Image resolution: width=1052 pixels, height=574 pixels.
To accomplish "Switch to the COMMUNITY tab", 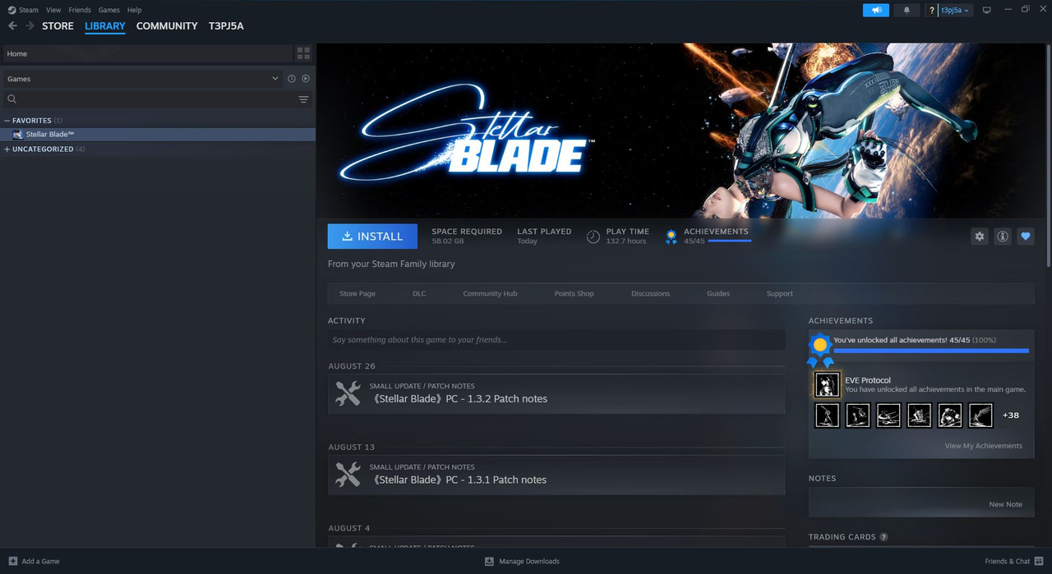I will tap(167, 26).
